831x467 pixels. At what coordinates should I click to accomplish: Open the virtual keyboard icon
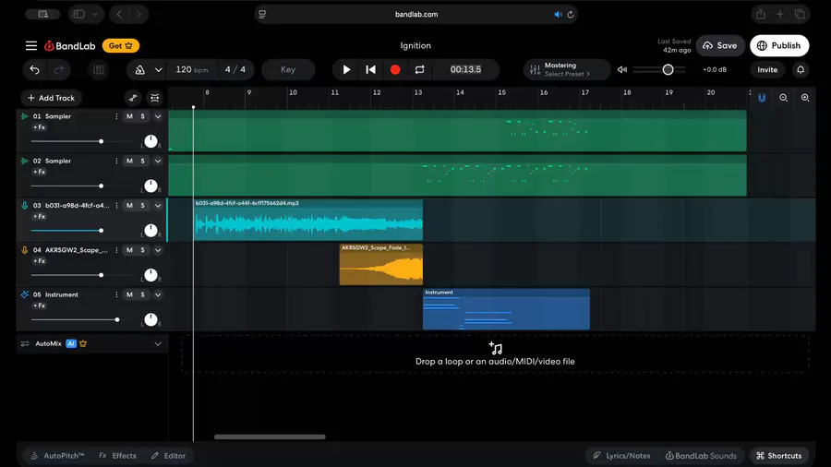pos(99,69)
